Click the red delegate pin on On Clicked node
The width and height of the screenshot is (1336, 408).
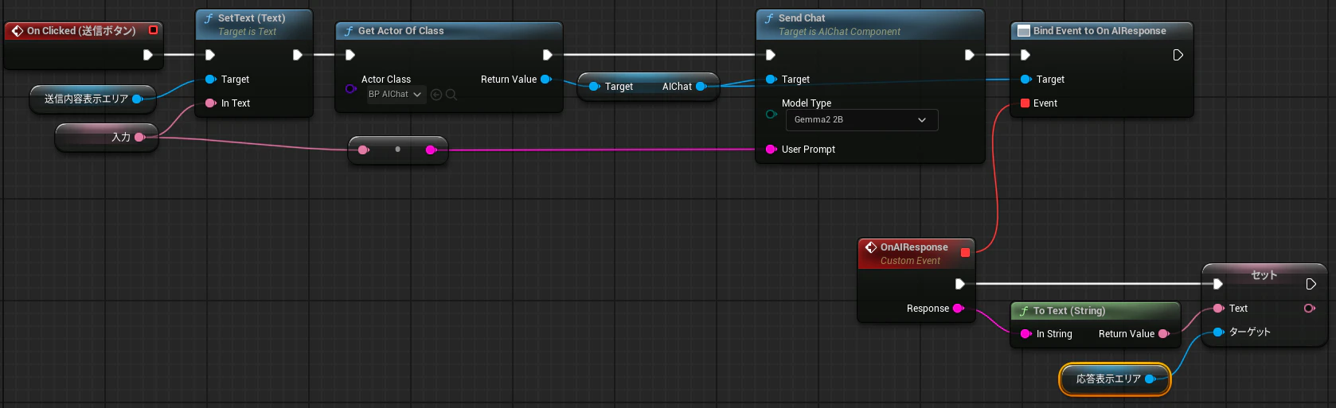(x=153, y=30)
